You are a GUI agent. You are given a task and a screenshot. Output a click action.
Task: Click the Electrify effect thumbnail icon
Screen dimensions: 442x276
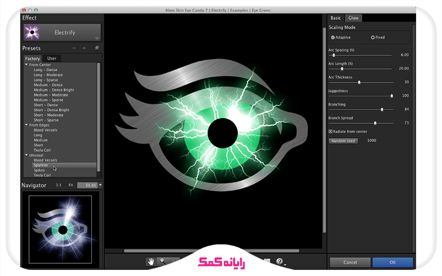coord(32,33)
